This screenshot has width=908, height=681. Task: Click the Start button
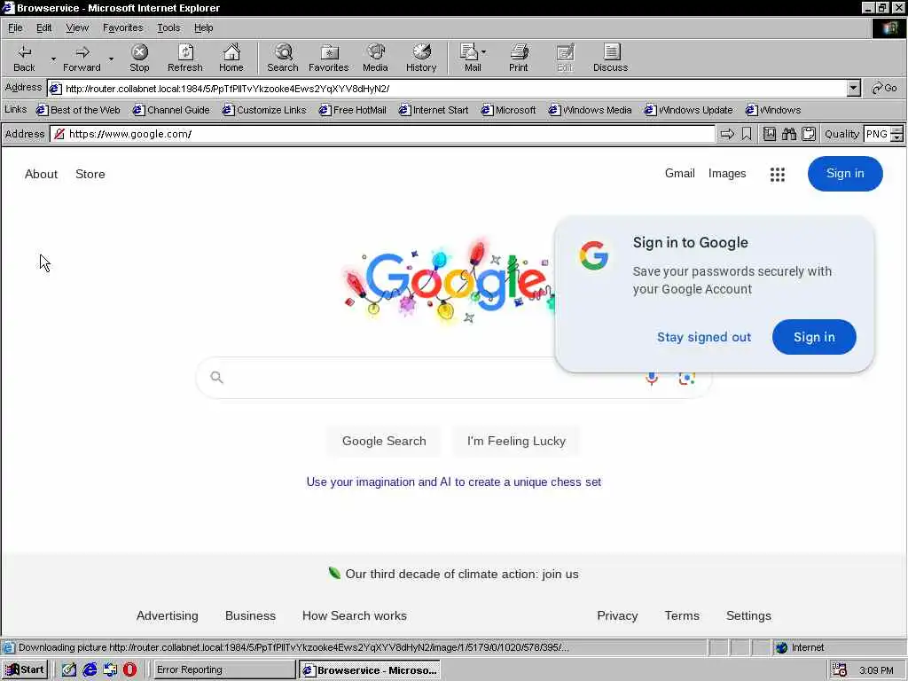click(x=24, y=670)
